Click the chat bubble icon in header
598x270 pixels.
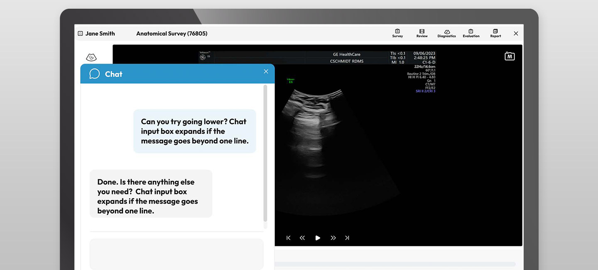pos(95,74)
